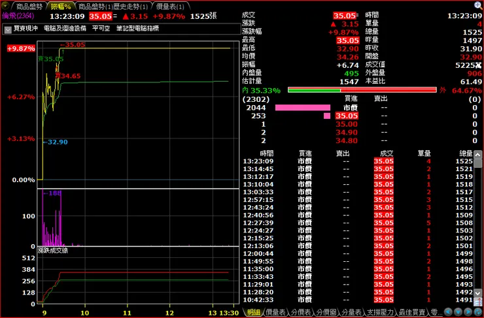Viewport: 484px width, 318px height.
Task: Click the 35.05 bid price in the order book
Action: point(347,116)
